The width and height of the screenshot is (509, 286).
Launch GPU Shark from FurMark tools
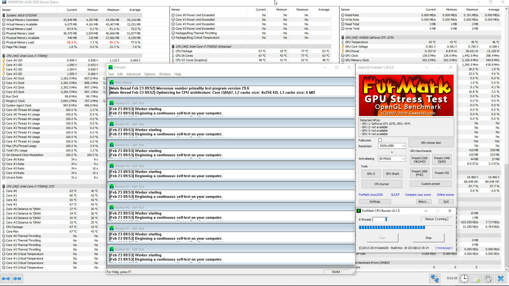click(x=392, y=174)
